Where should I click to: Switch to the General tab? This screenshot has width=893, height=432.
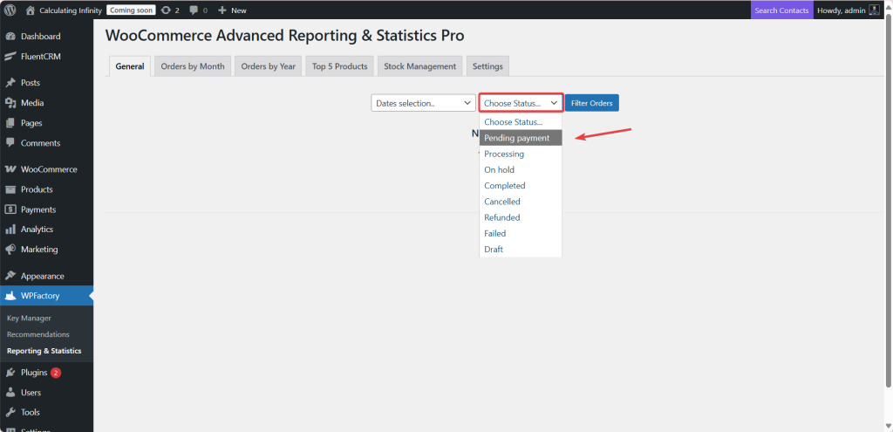(x=130, y=66)
